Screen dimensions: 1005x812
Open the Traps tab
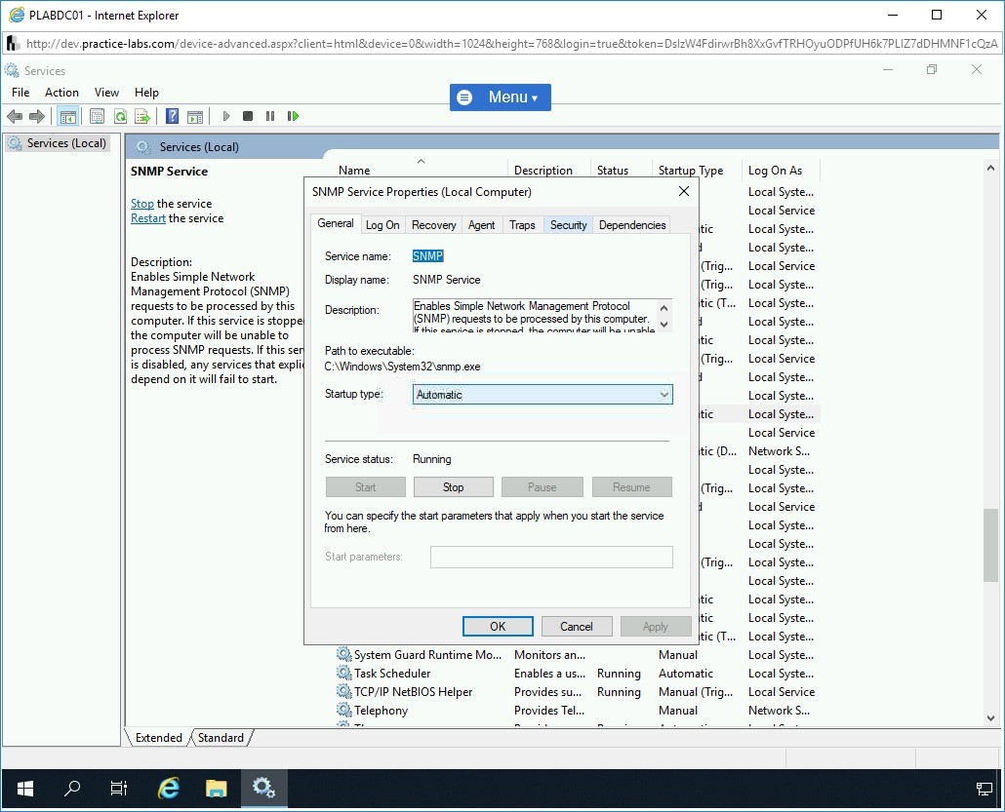pyautogui.click(x=522, y=225)
